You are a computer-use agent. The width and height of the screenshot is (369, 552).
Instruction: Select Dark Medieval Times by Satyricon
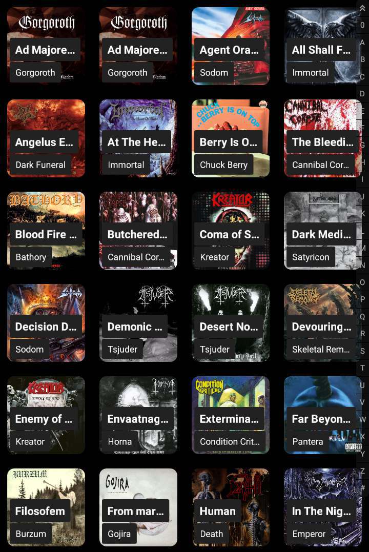[323, 231]
